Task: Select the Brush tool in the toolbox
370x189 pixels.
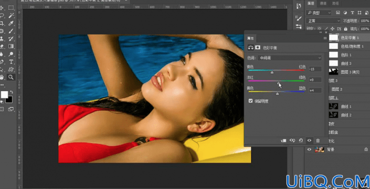Action: [x=11, y=31]
